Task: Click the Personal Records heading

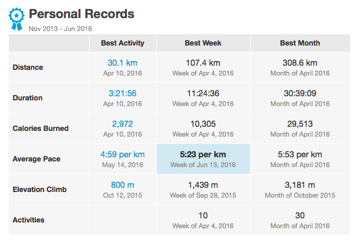Action: [81, 14]
